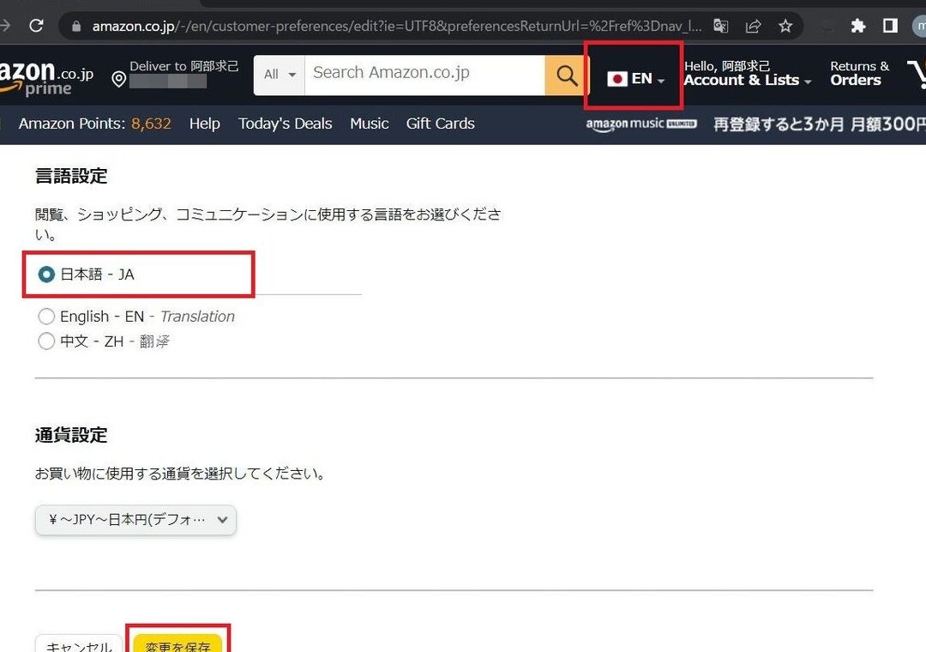Open the JPY currency dropdown

[135, 520]
